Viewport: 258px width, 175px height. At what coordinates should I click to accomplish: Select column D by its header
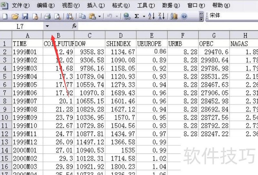pos(121,35)
